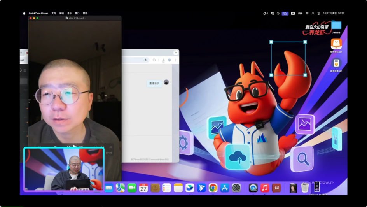367x207 pixels.
Task: Click the Wi-Fi icon in menu bar
Action: point(307,13)
